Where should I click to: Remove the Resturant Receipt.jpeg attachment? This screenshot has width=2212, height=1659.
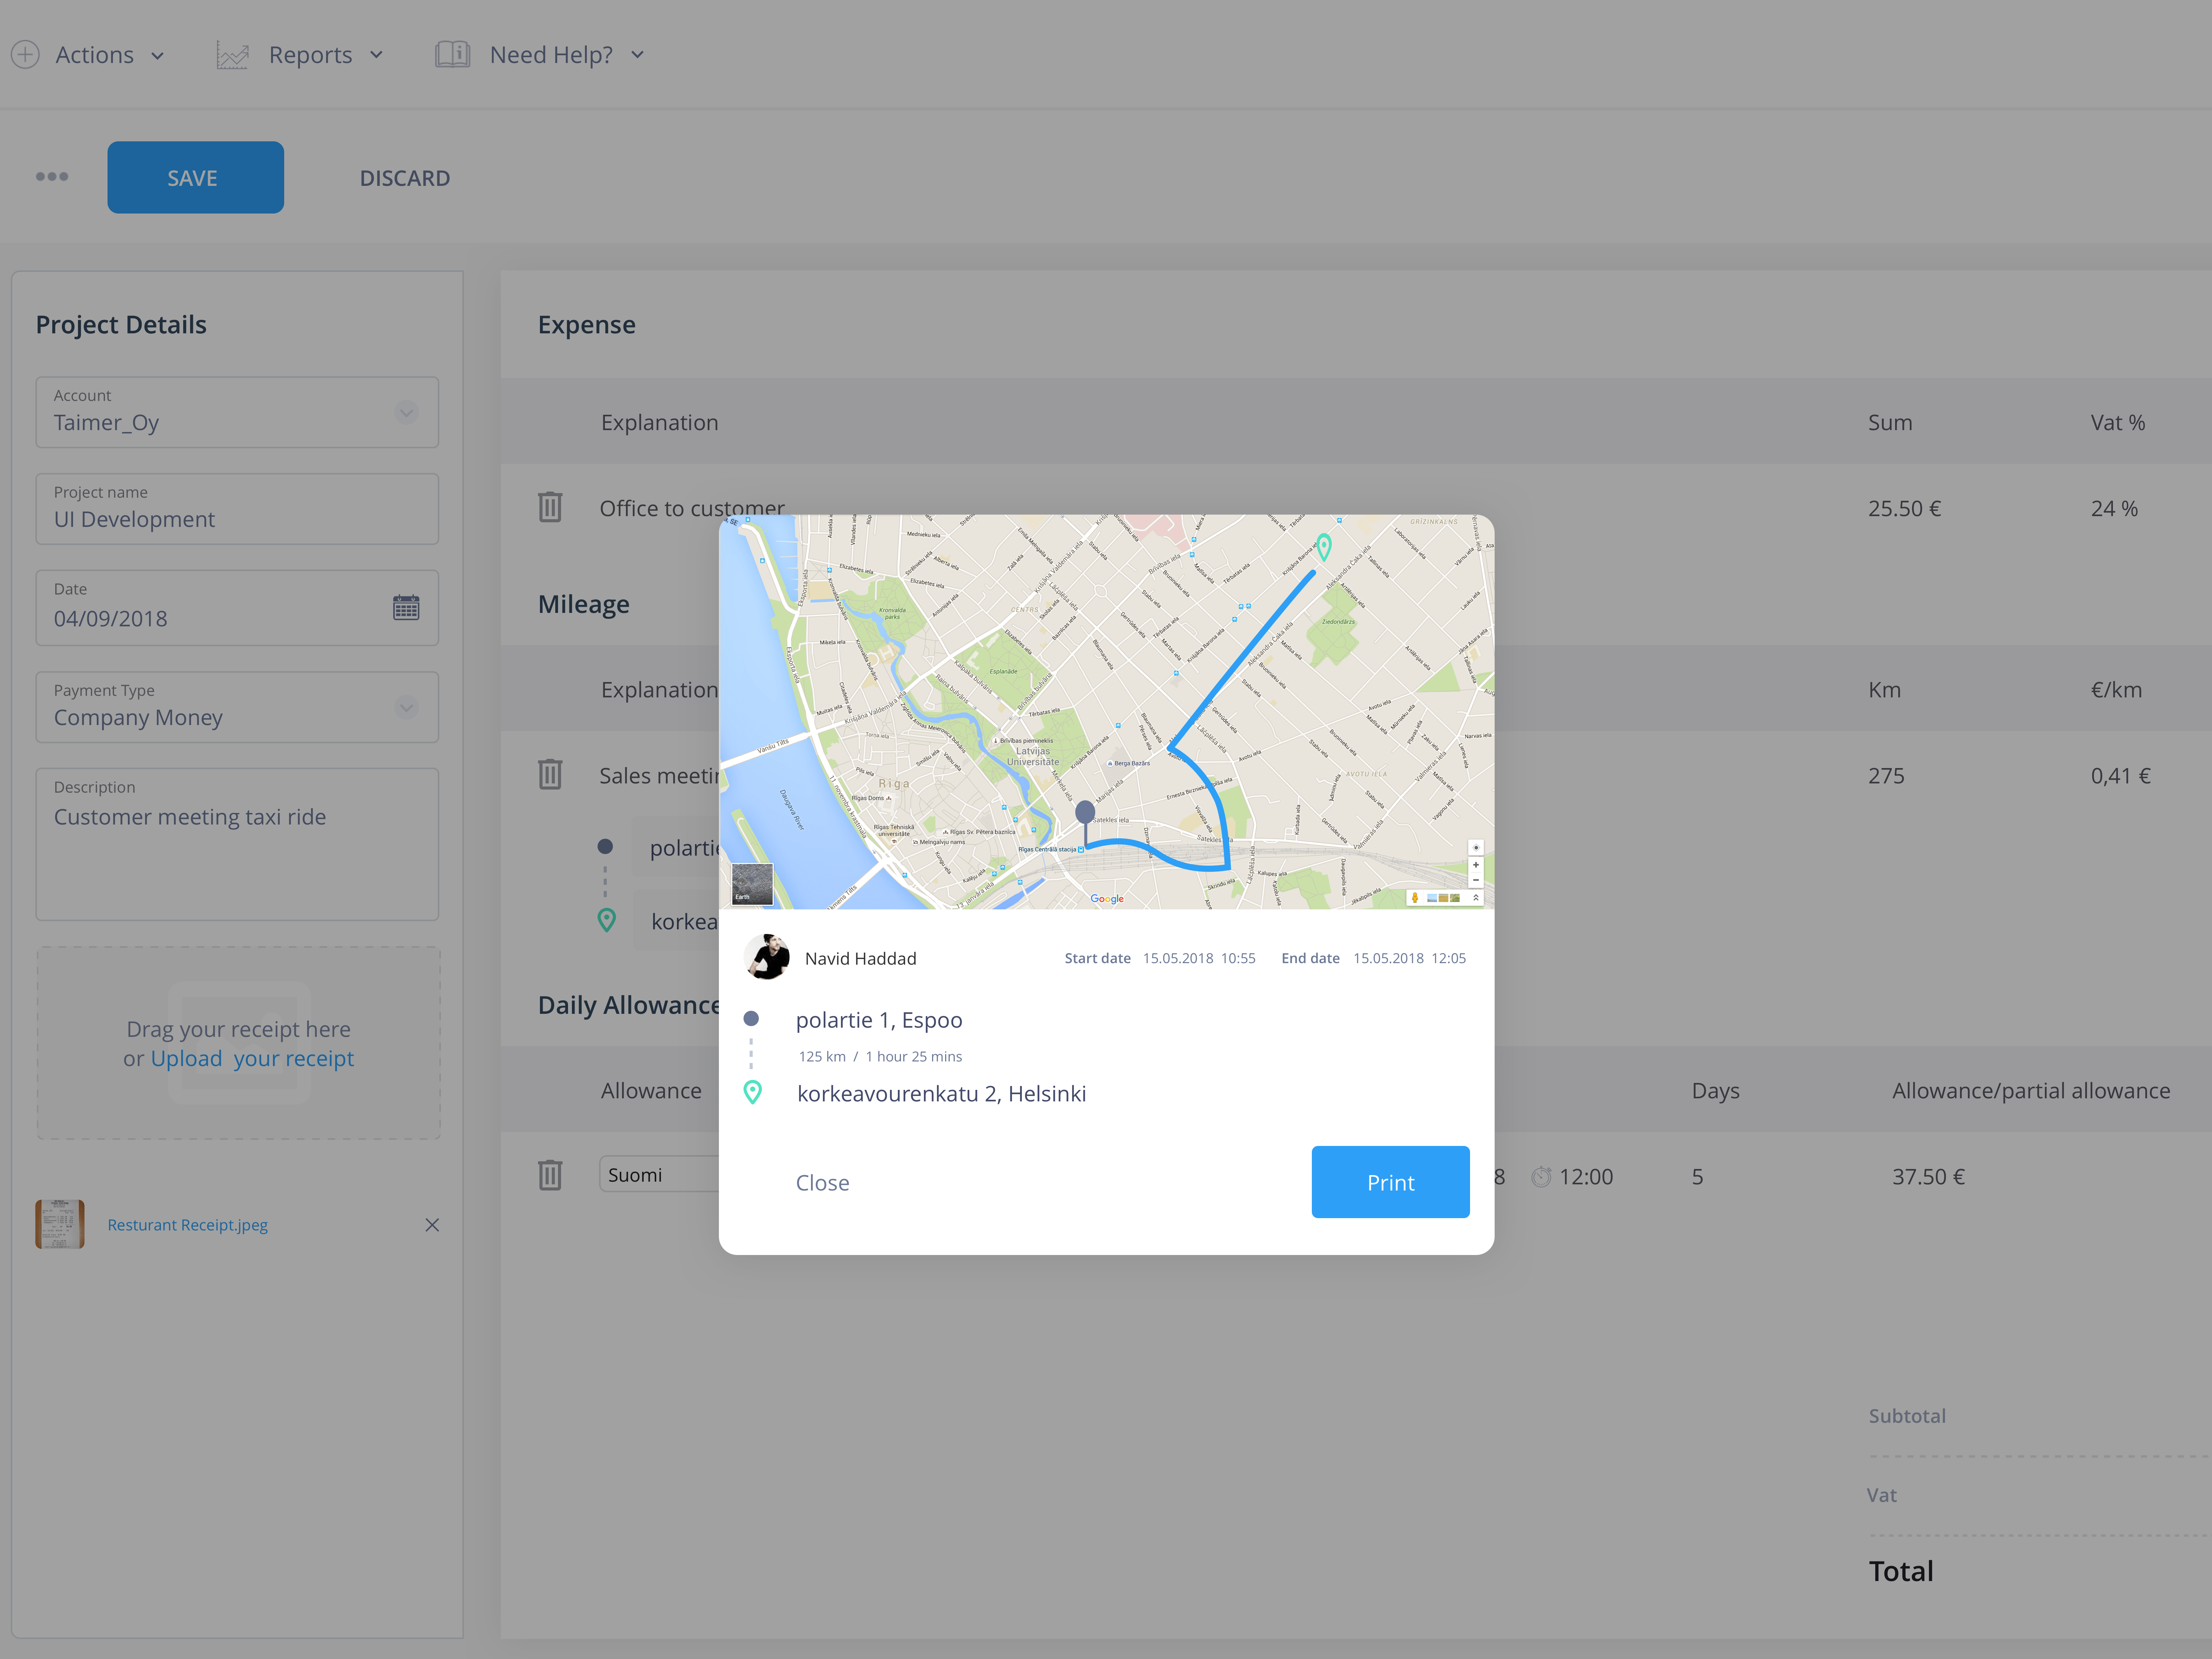pos(432,1225)
